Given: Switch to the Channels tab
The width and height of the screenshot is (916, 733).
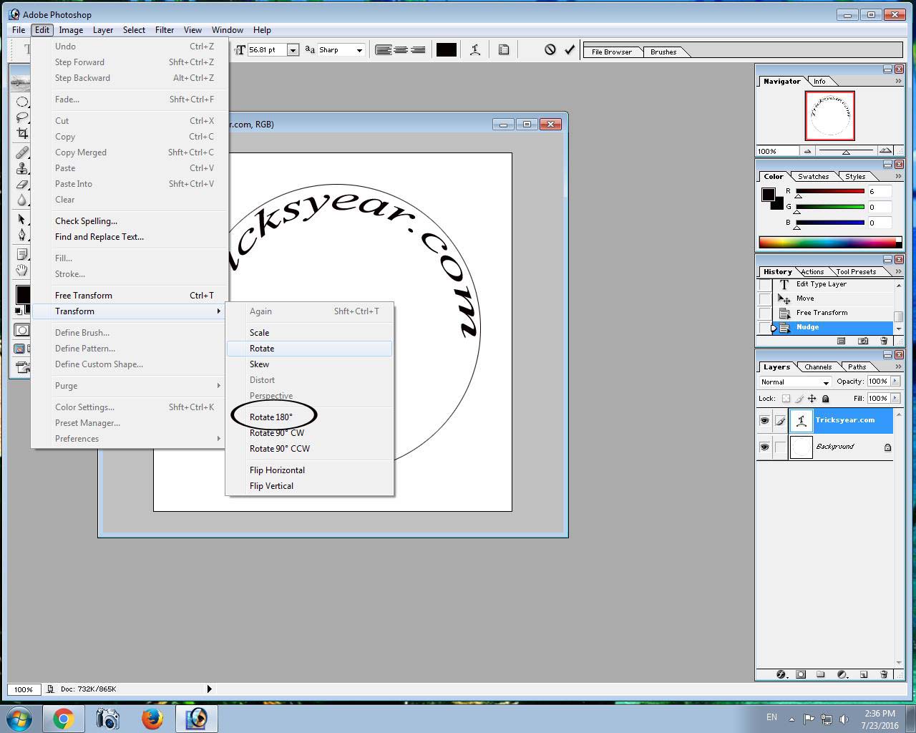Looking at the screenshot, I should pos(817,366).
